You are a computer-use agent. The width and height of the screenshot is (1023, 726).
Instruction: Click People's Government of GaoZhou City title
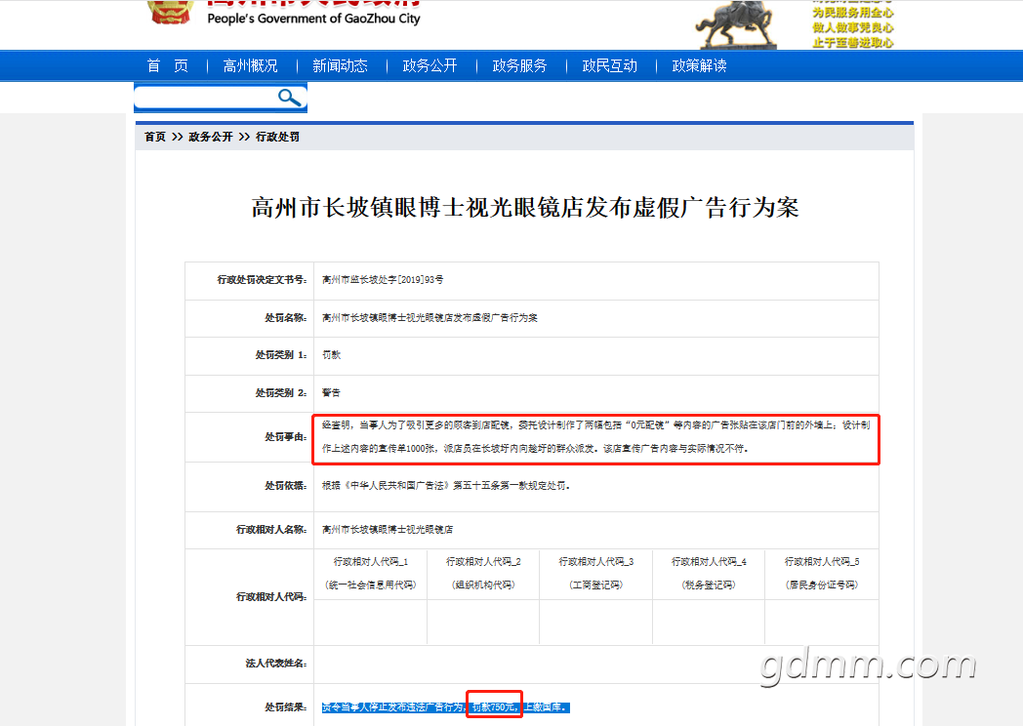[313, 19]
